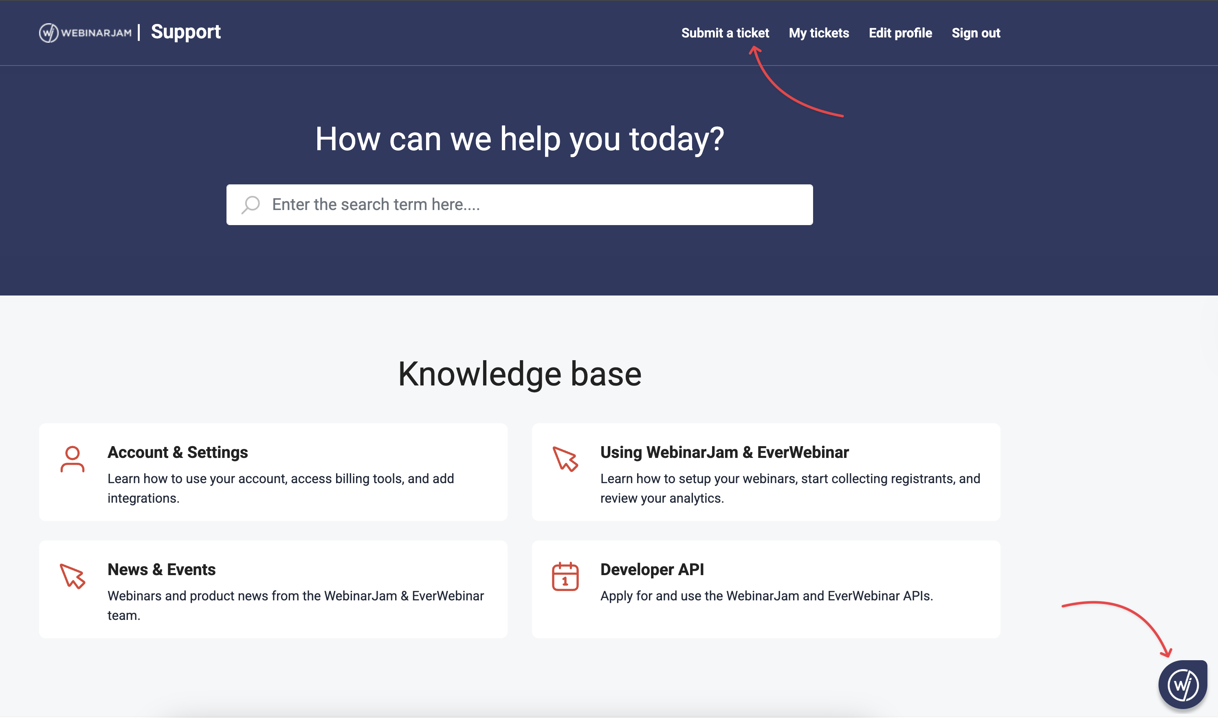Click the Support heading link

click(186, 31)
